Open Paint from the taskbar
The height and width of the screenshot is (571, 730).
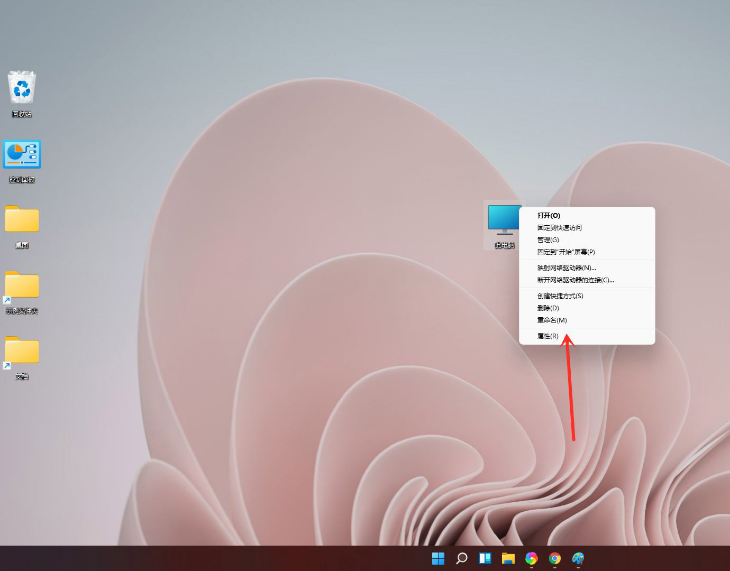tap(577, 558)
